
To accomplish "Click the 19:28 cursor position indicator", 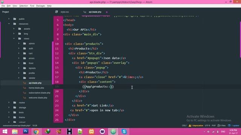I will (x=35, y=126).
